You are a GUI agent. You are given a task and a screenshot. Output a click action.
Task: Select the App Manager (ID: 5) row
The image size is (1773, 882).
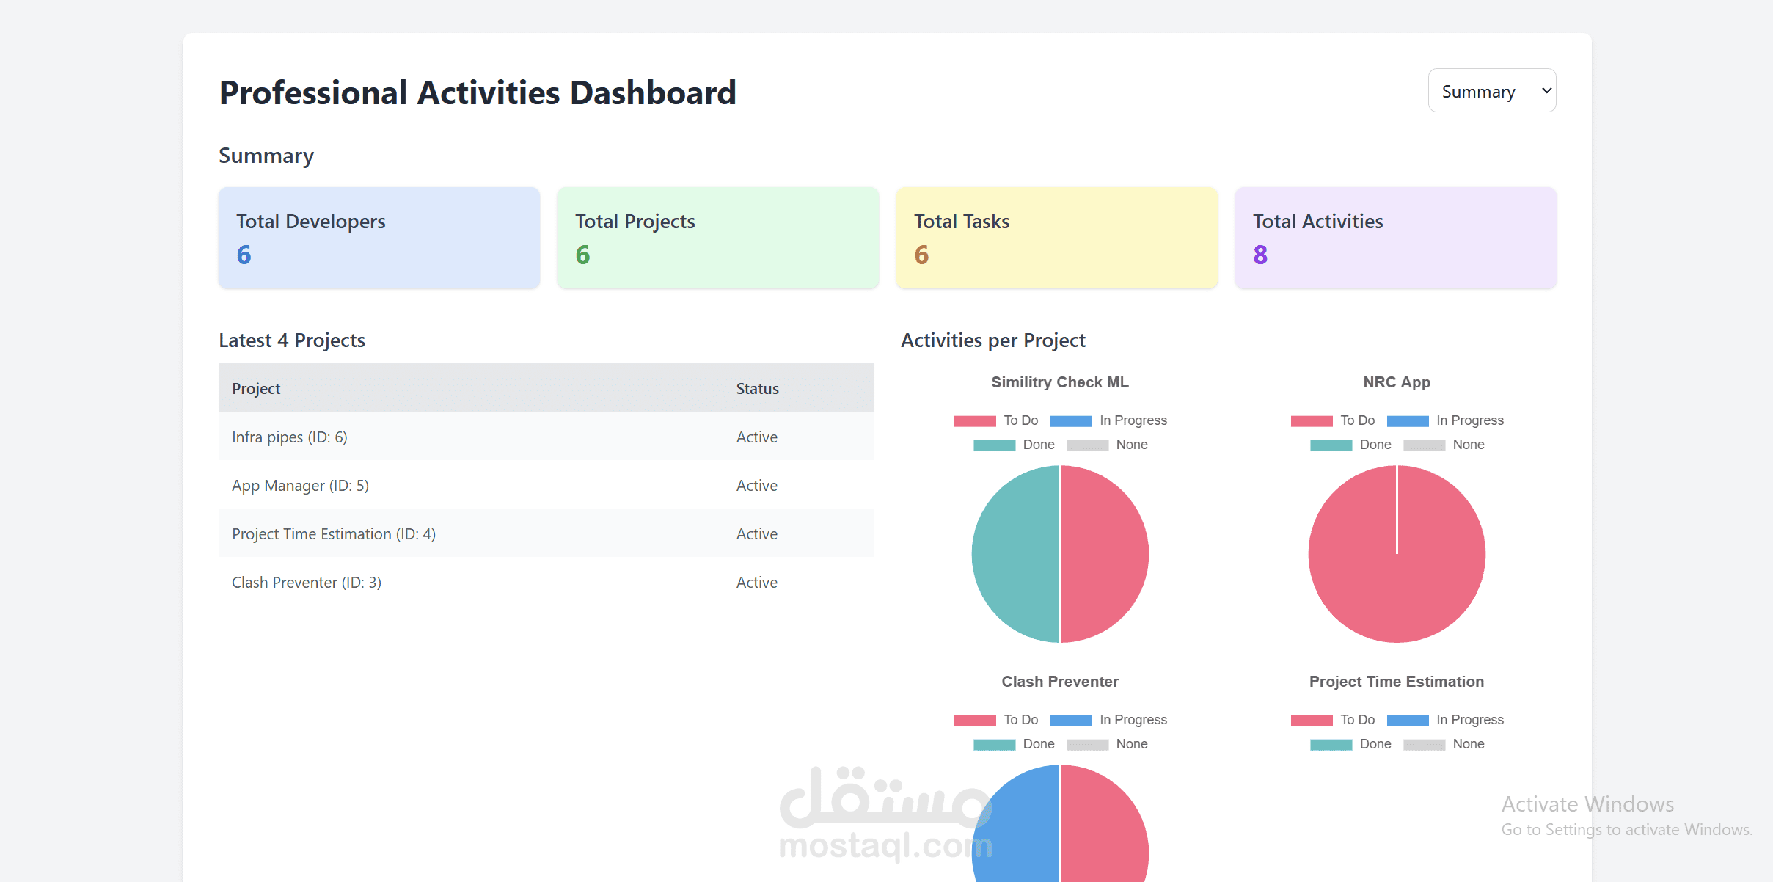(x=546, y=485)
